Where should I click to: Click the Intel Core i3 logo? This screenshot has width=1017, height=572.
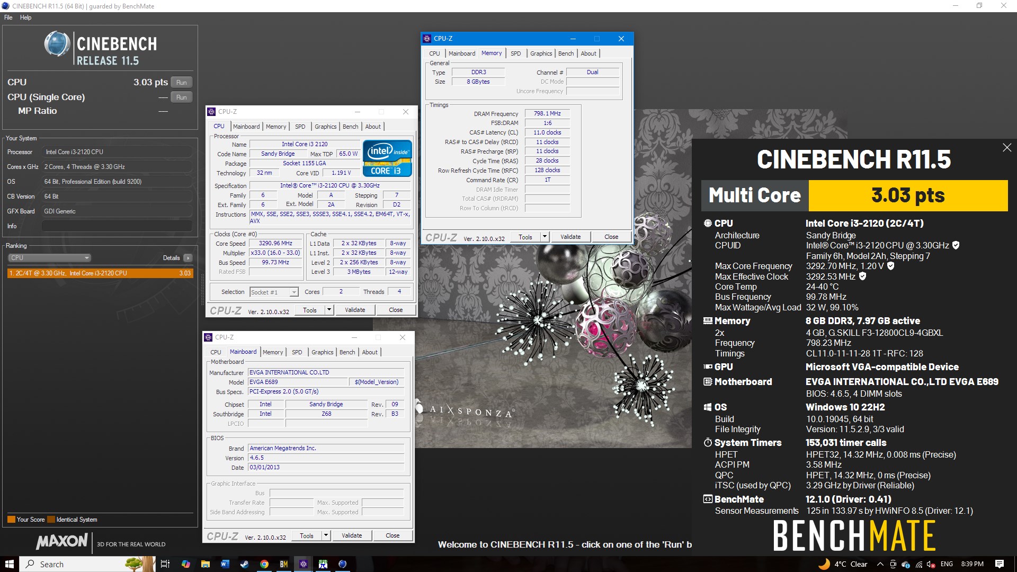pyautogui.click(x=387, y=158)
